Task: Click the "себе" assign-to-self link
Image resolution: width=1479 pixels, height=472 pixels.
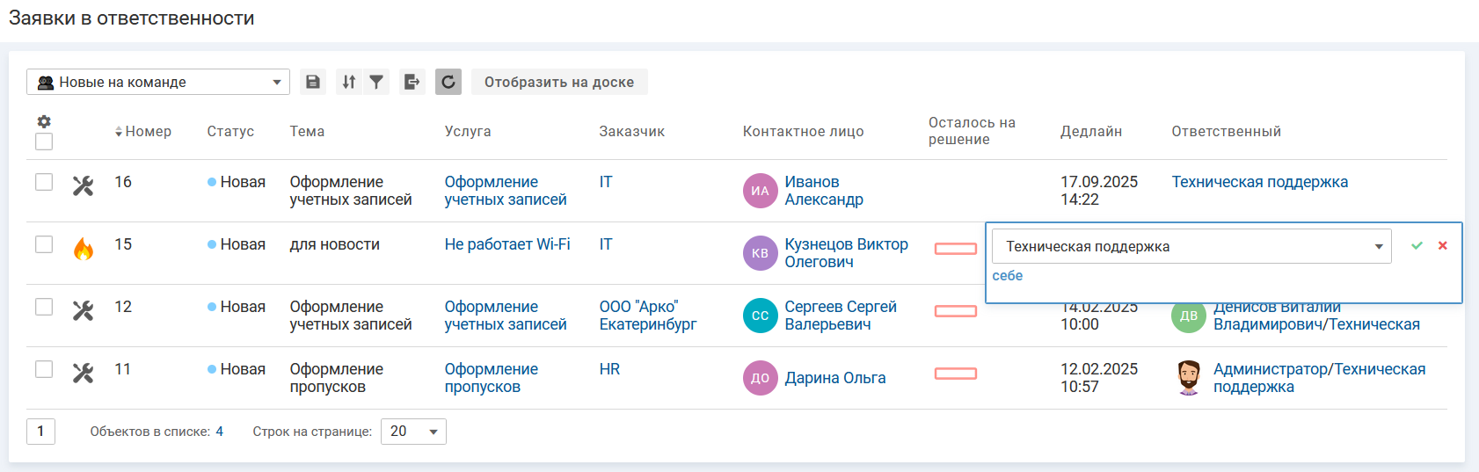Action: (1007, 276)
